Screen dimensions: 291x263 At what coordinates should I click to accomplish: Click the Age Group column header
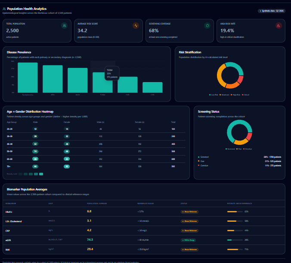pyautogui.click(x=12, y=122)
